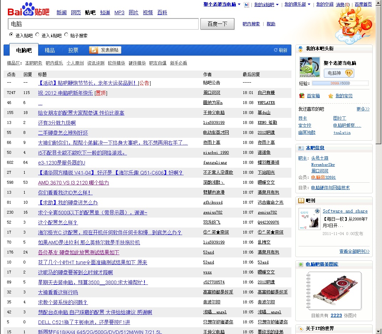Viewport: 382px width, 334px height.
Task: Click the book icon beside 吧刊
Action: point(301,201)
